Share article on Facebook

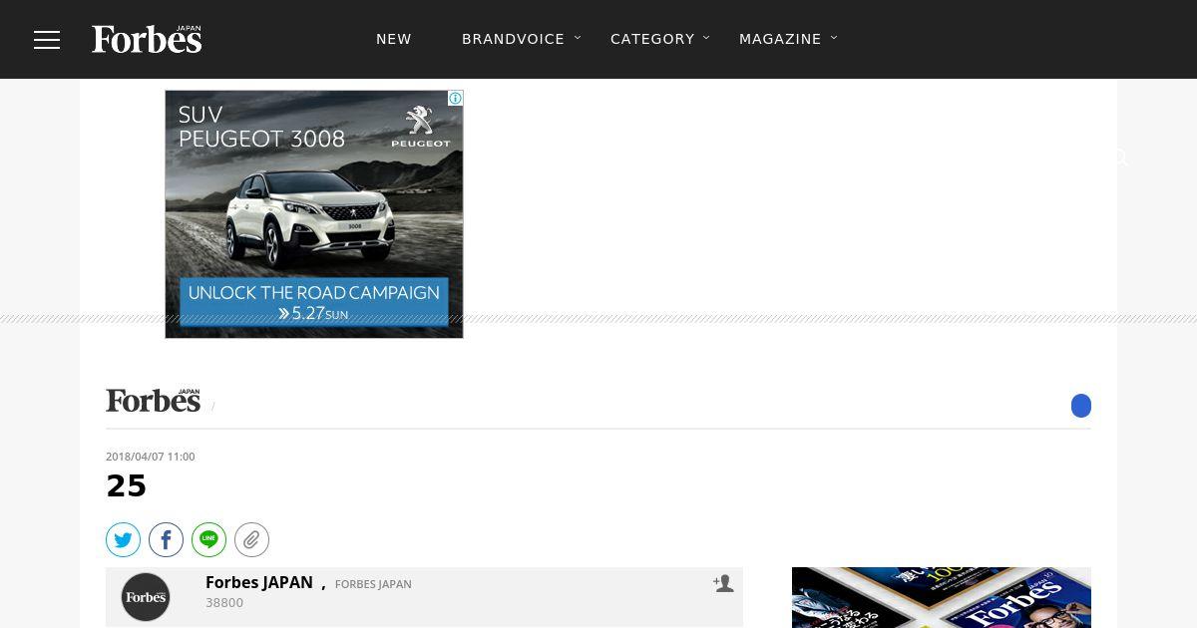pyautogui.click(x=166, y=540)
